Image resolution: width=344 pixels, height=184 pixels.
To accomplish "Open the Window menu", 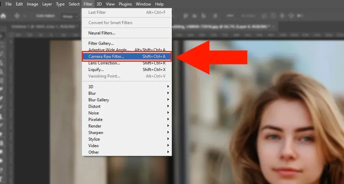I will [x=143, y=4].
